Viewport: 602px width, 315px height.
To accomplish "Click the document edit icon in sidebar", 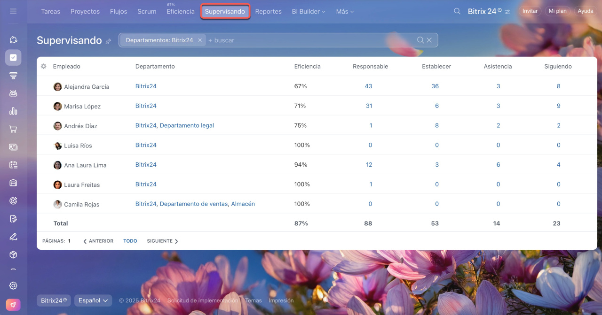I will (x=13, y=219).
